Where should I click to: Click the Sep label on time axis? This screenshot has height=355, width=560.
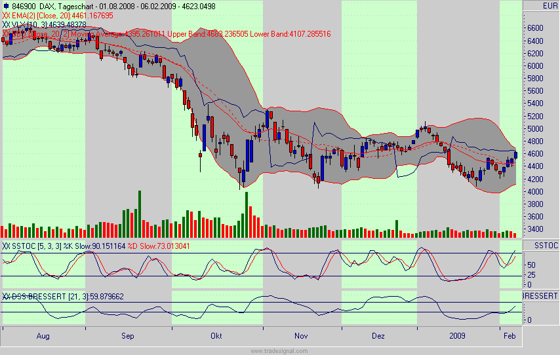[x=127, y=336]
